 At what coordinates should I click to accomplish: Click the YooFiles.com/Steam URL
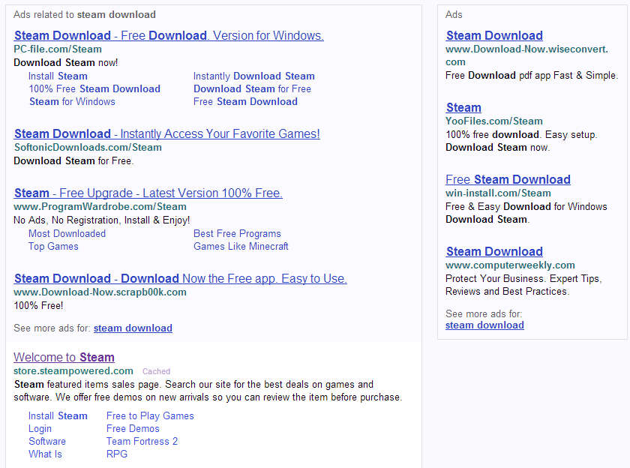tap(494, 121)
